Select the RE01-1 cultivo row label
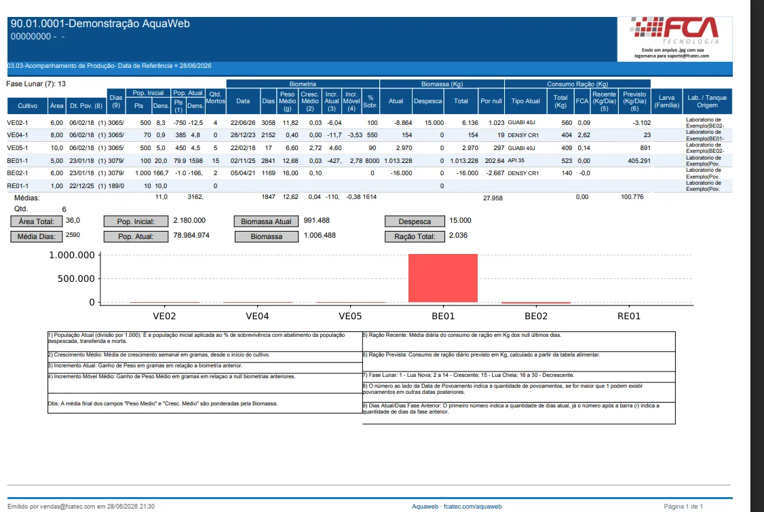The height and width of the screenshot is (512, 764). [x=18, y=186]
